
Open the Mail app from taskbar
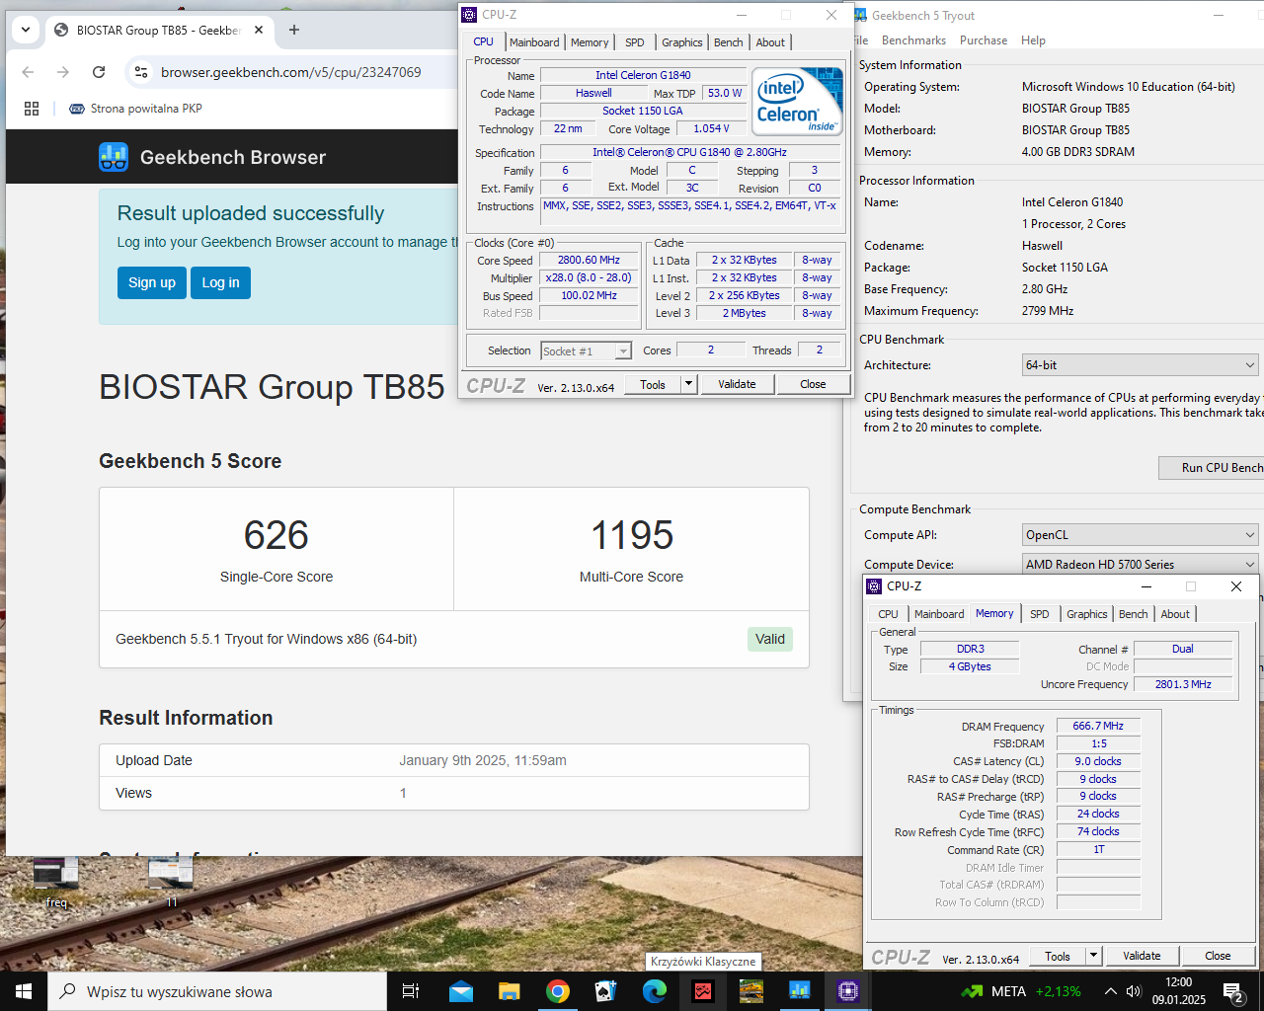[x=460, y=991]
